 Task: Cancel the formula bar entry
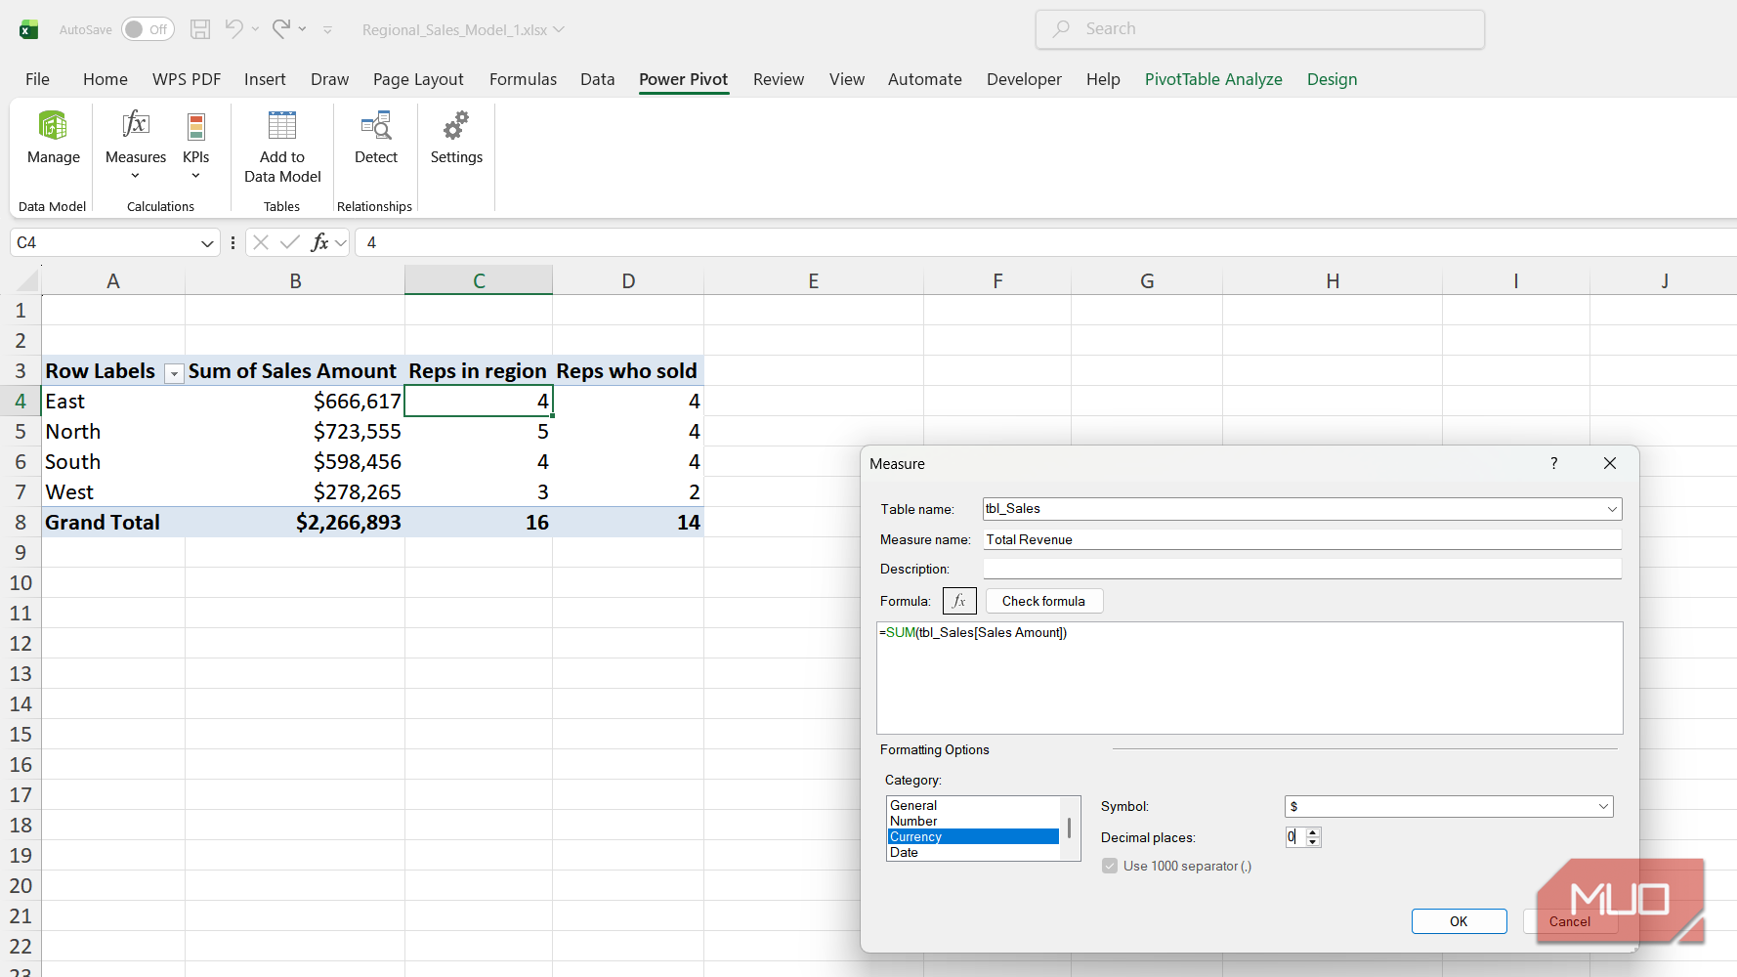pos(261,242)
